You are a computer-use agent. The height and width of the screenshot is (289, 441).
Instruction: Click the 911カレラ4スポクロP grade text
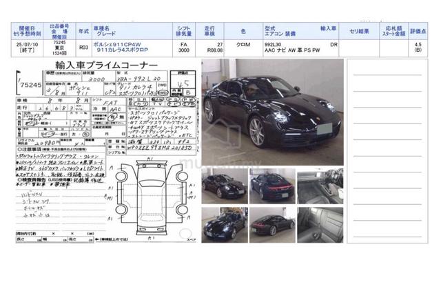point(123,50)
